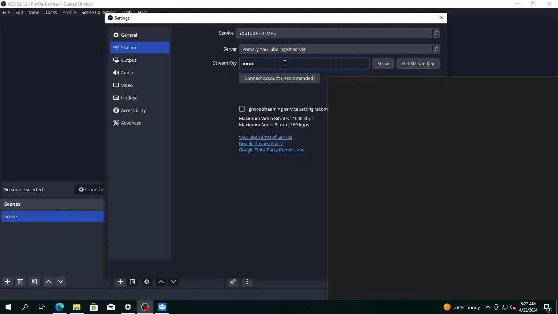Move source up with the Sources dock arrow

pyautogui.click(x=161, y=282)
